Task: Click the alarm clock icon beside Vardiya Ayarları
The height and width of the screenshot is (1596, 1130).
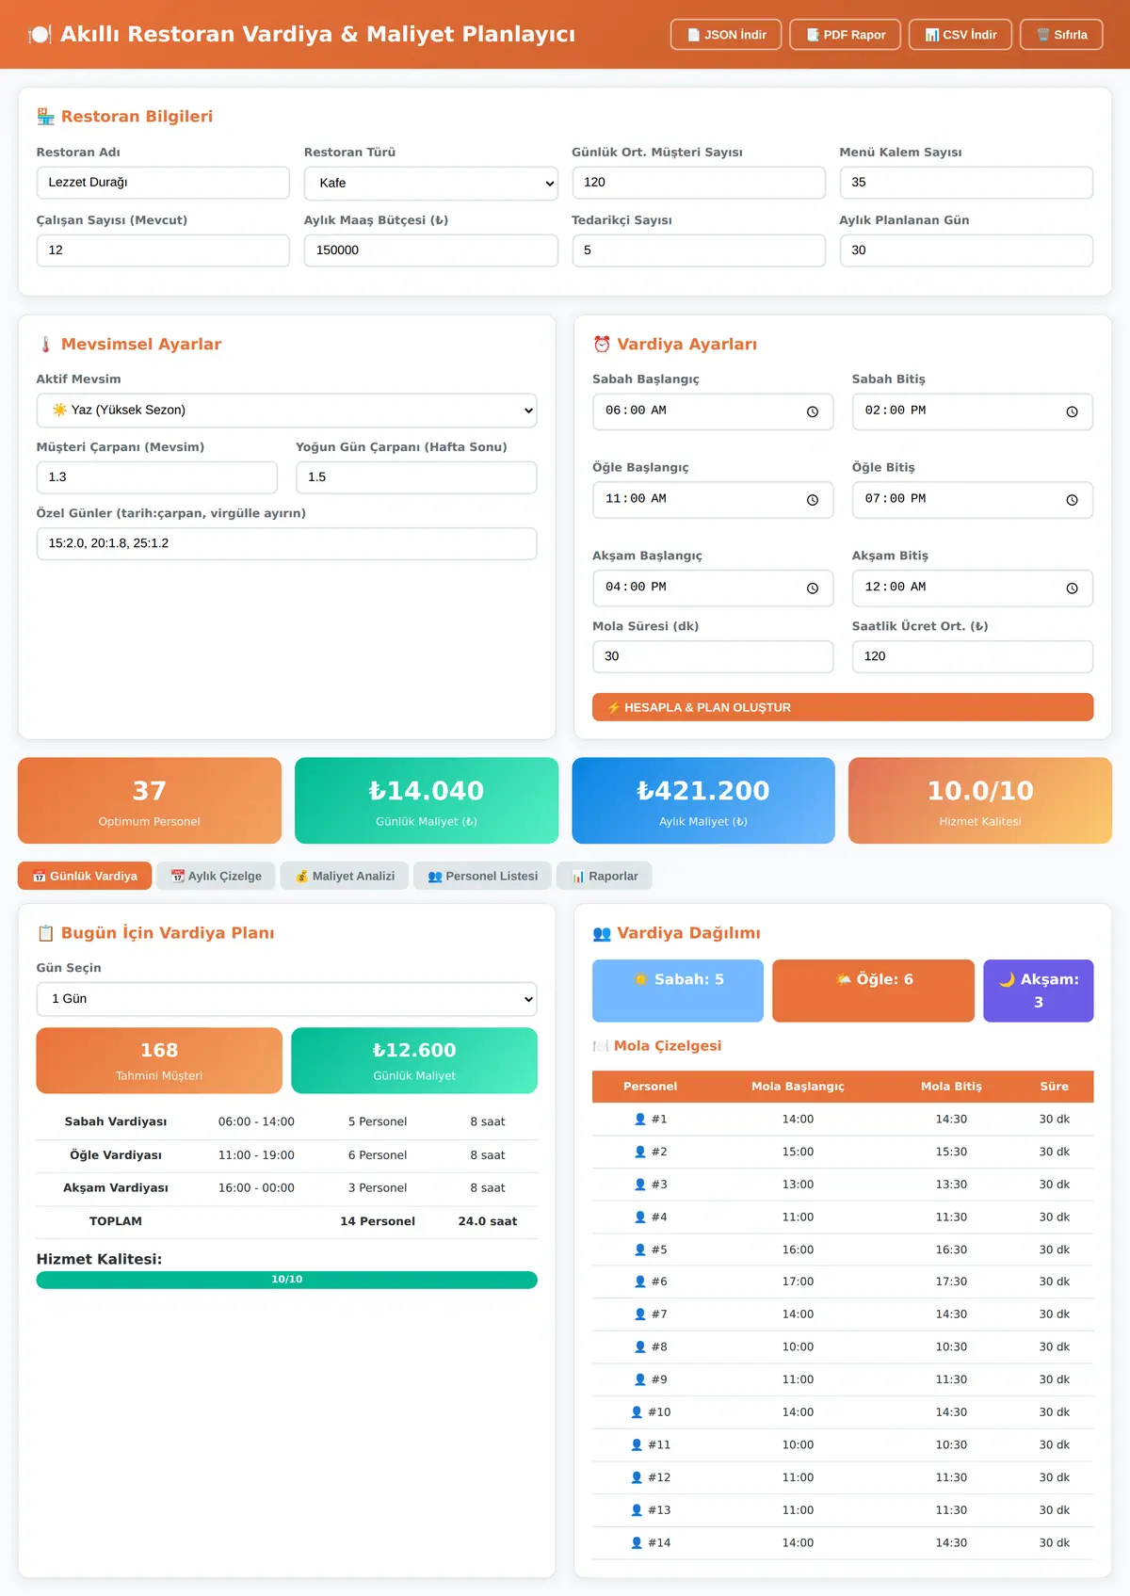Action: point(602,345)
